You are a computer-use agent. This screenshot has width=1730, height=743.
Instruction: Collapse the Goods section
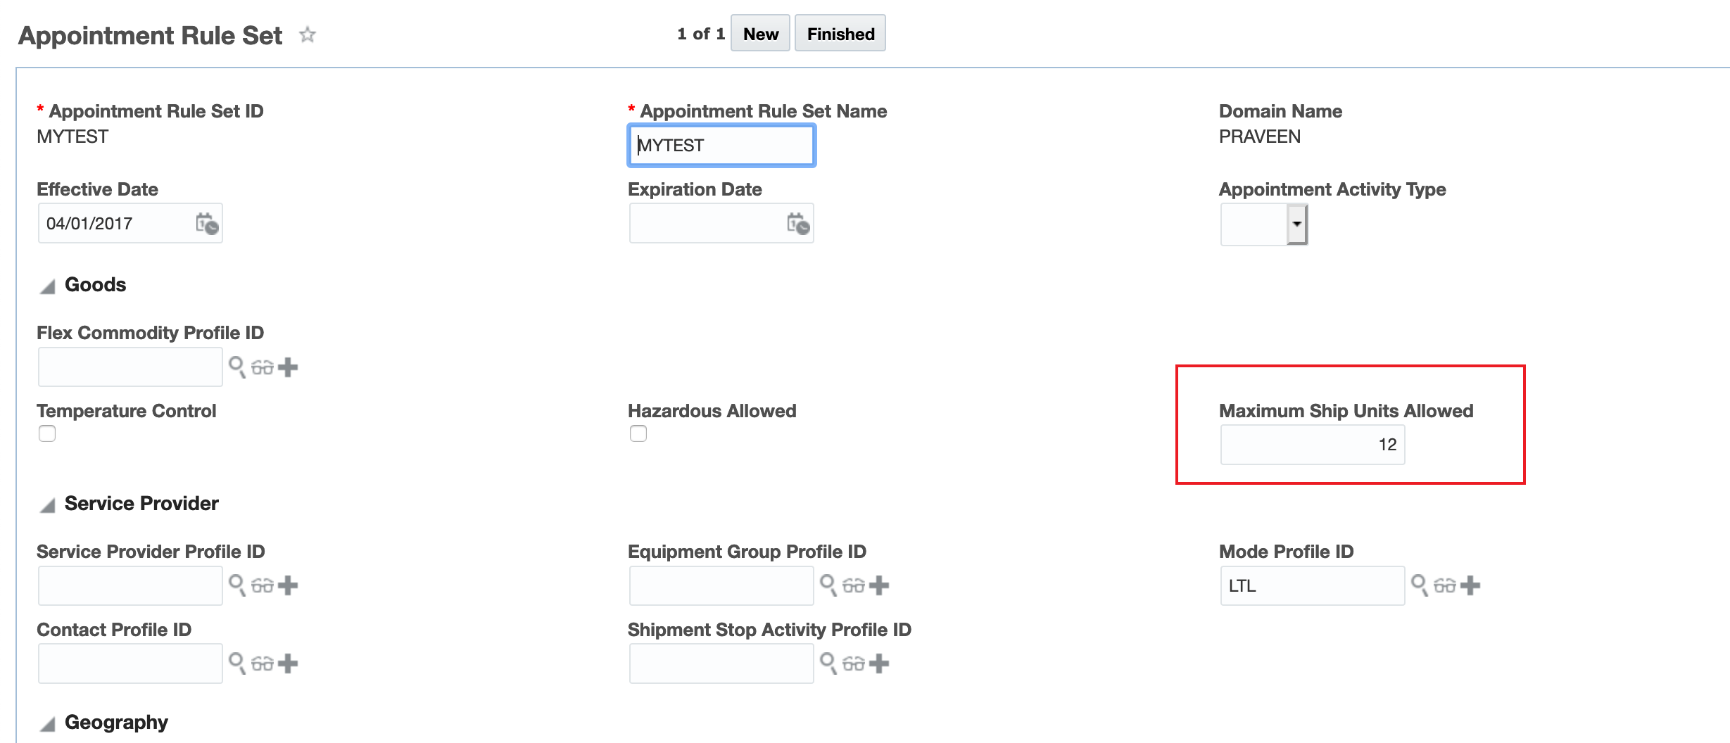(48, 286)
